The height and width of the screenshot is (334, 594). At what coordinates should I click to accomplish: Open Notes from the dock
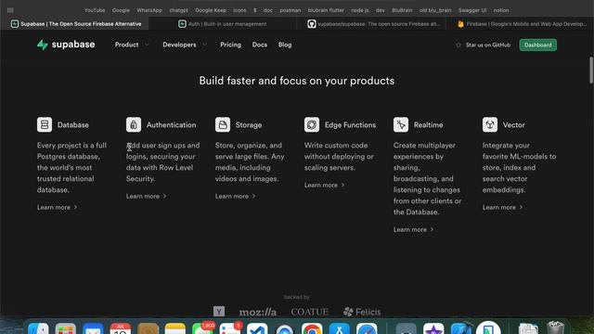(x=175, y=328)
